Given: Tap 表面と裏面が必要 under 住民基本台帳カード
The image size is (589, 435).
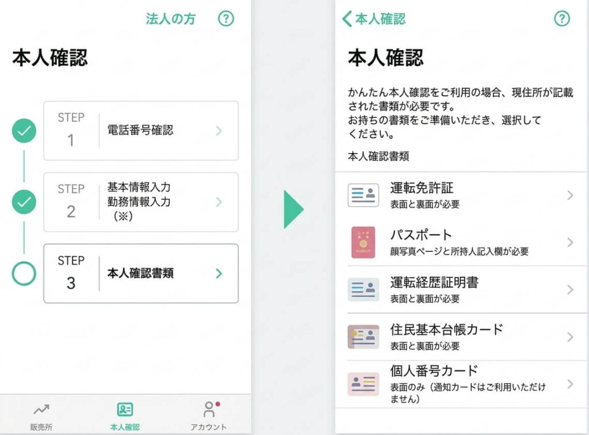Looking at the screenshot, I should [425, 346].
